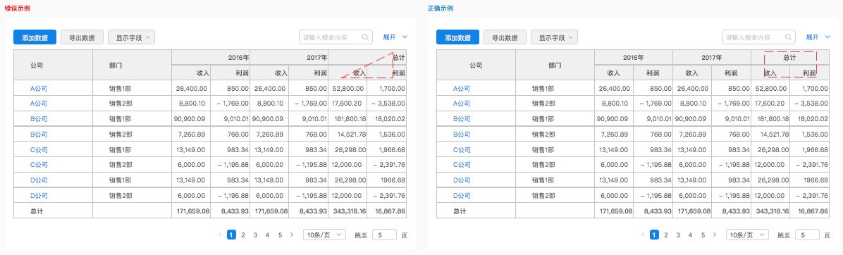Click the search magnifier icon in the 错误示例 panel

pyautogui.click(x=366, y=37)
